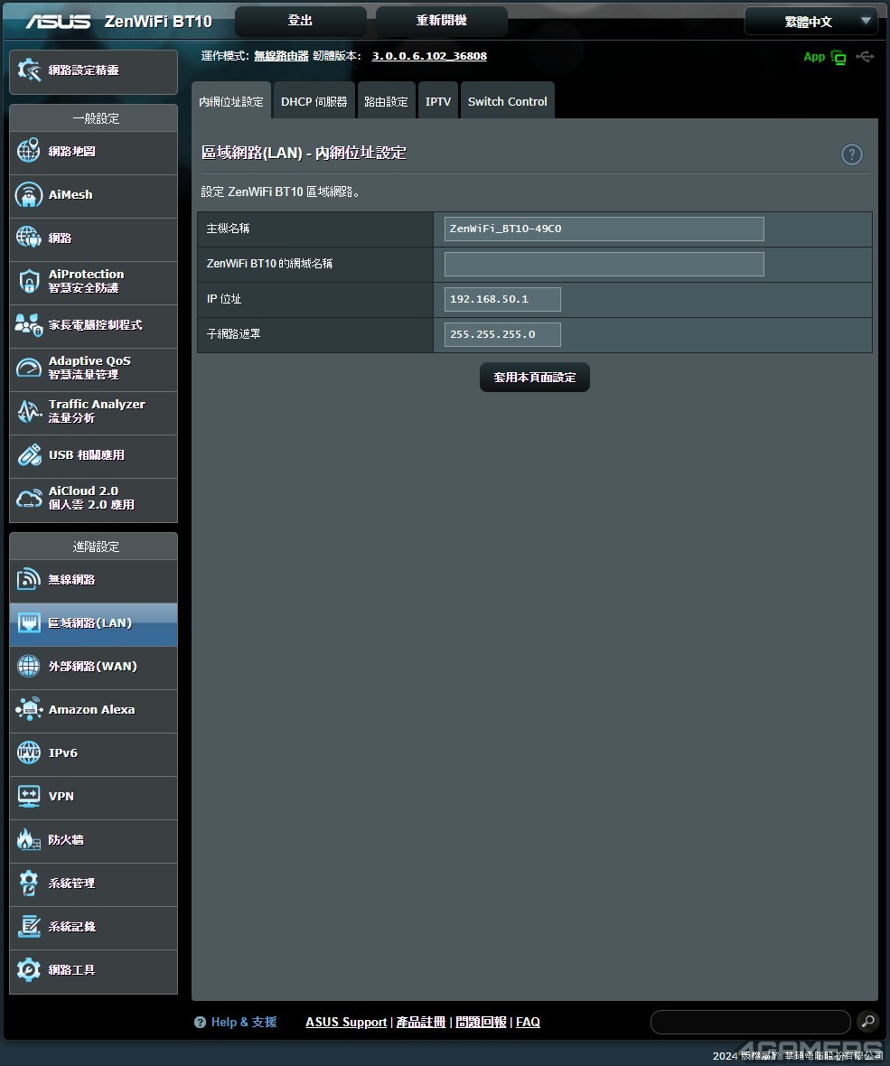
Task: Open the FAQ link in footer
Action: (x=528, y=1022)
